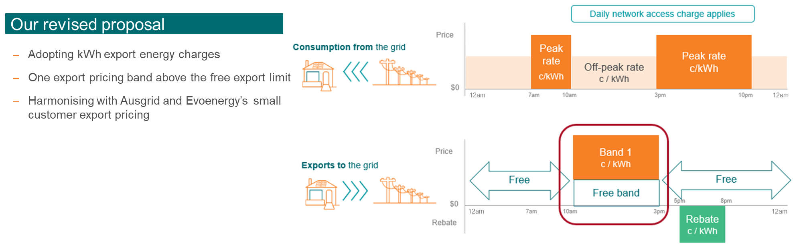The width and height of the screenshot is (793, 244).
Task: Click the 3pm marker on the consumption timeline
Action: 660,95
